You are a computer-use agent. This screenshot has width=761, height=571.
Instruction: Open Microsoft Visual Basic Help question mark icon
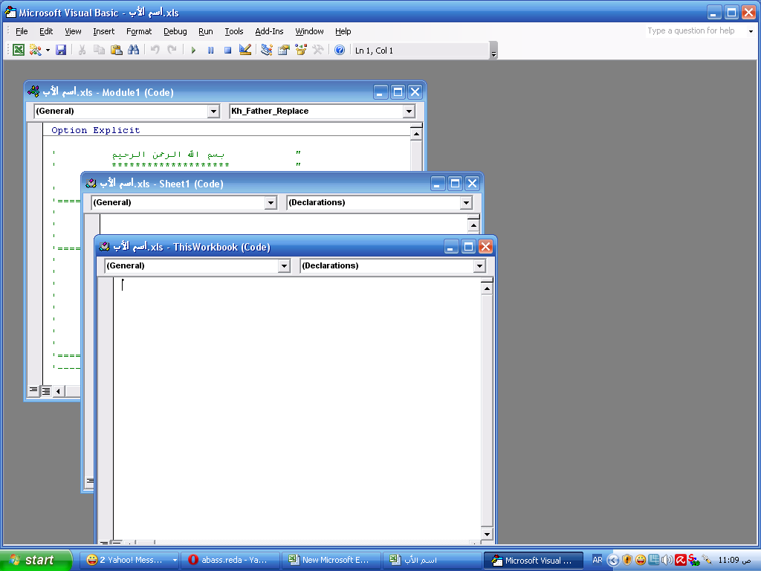[x=340, y=50]
